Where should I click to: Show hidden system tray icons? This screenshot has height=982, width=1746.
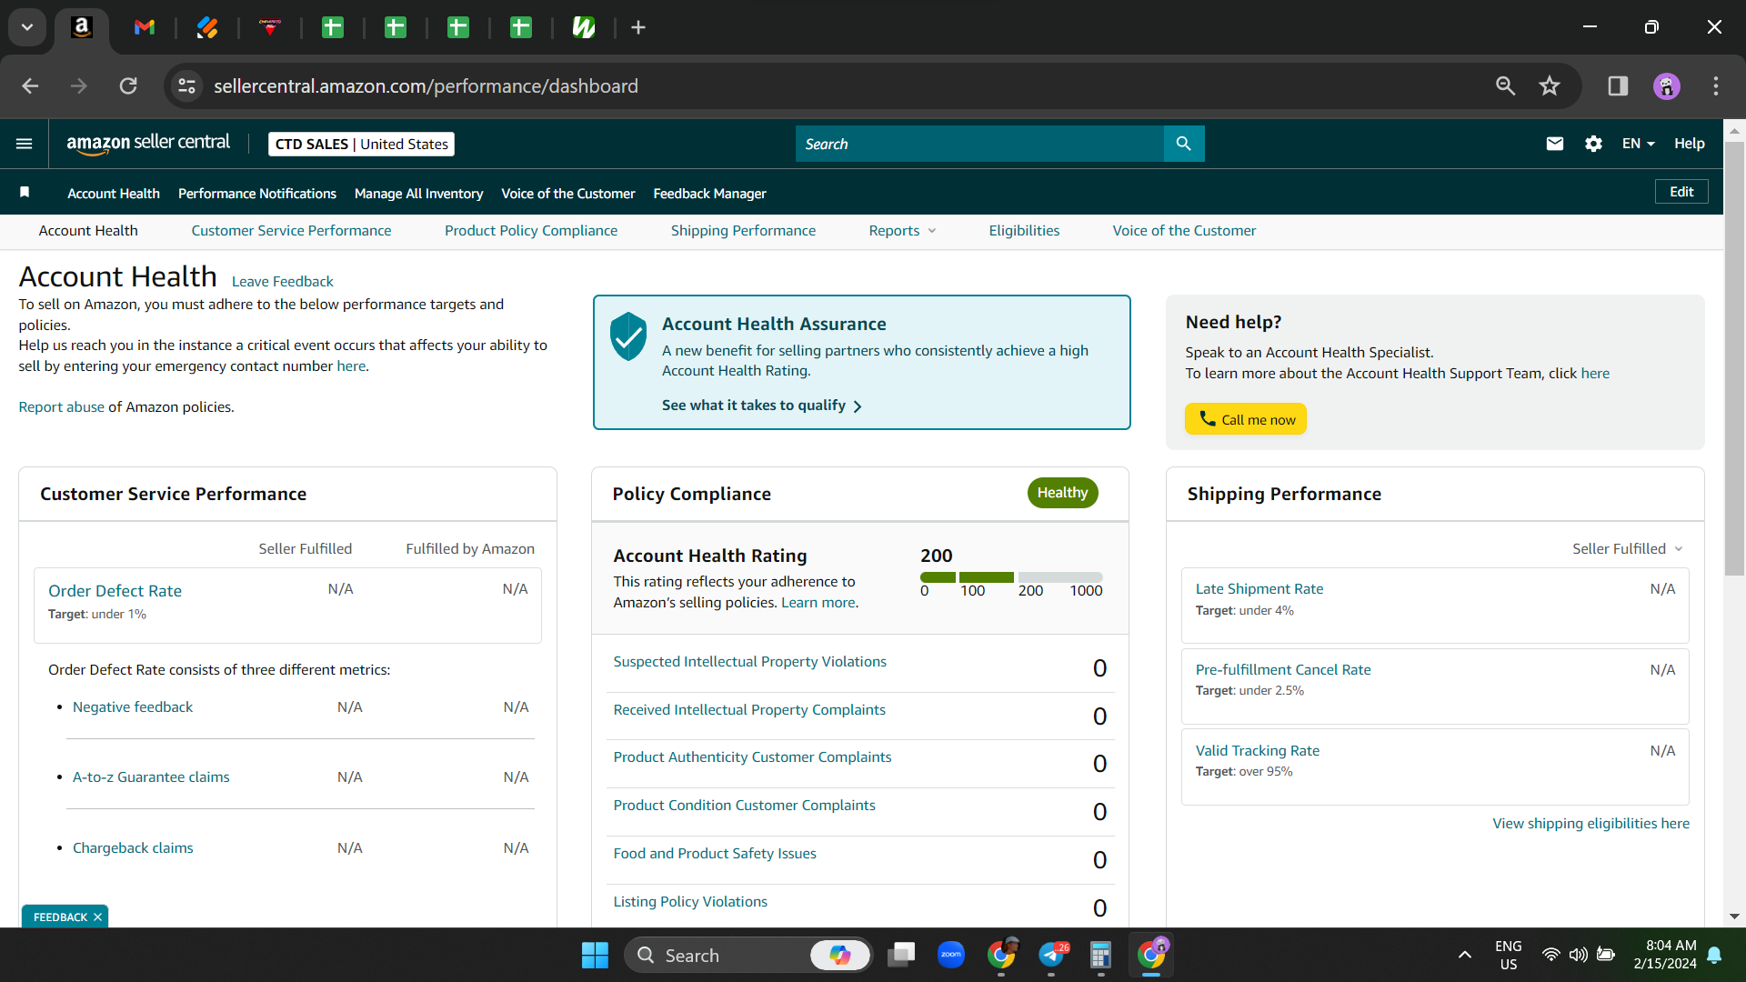coord(1464,955)
